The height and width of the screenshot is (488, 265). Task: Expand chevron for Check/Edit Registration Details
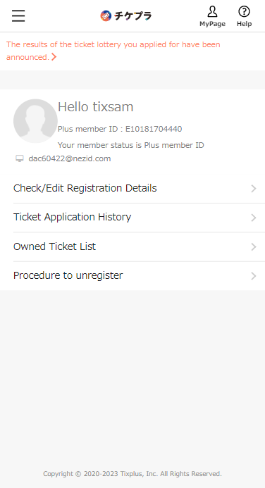coord(254,189)
